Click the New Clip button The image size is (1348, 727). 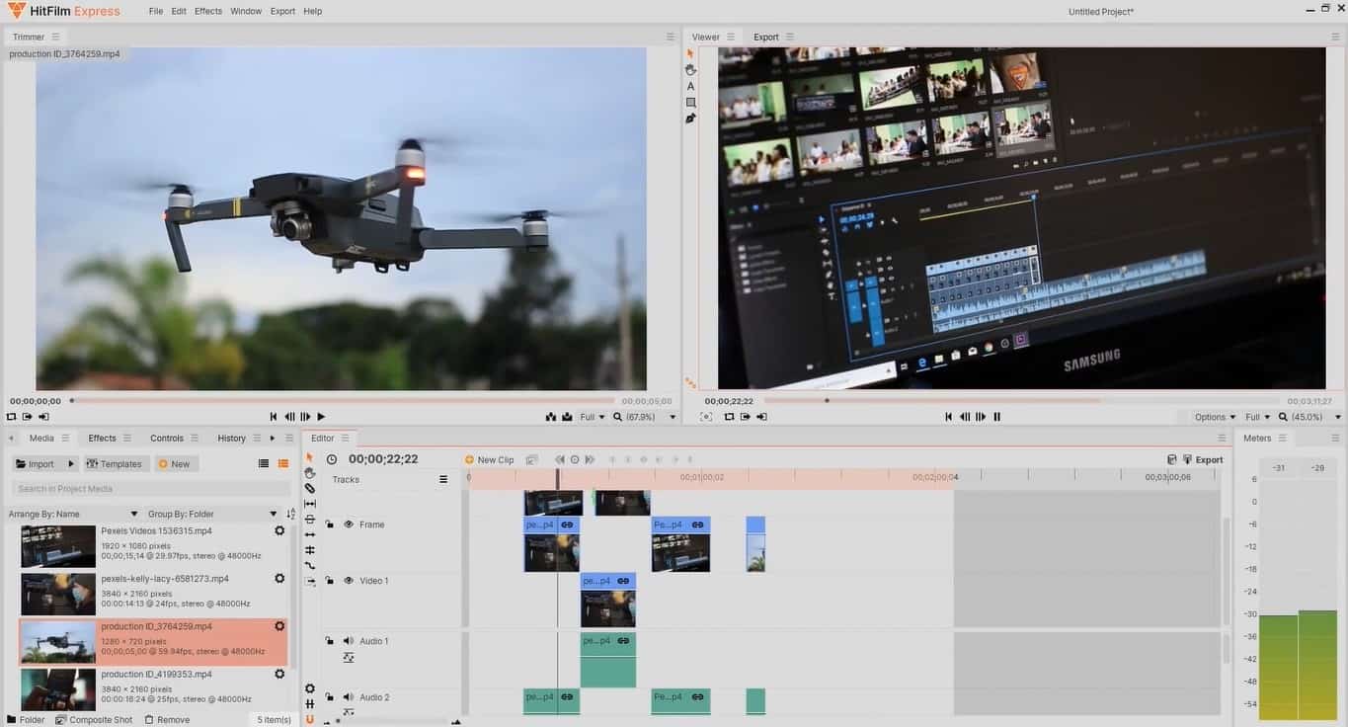pyautogui.click(x=489, y=459)
